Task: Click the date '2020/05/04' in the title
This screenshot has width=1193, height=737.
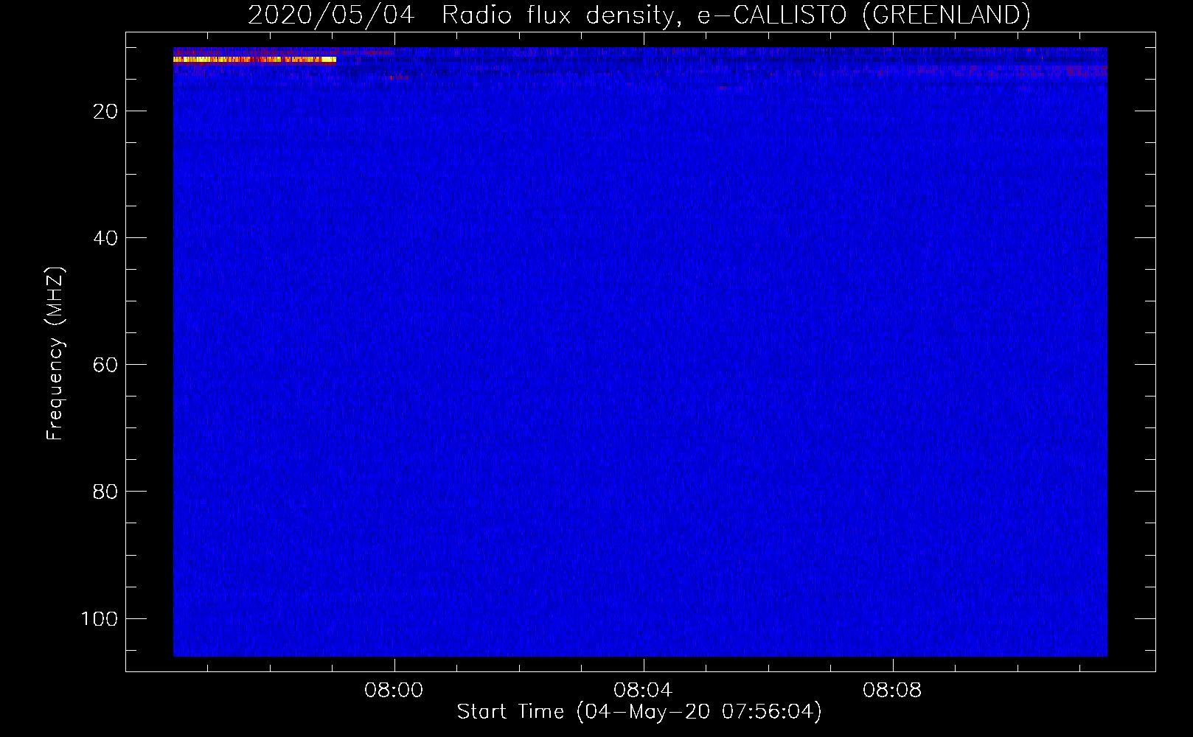Action: [332, 15]
